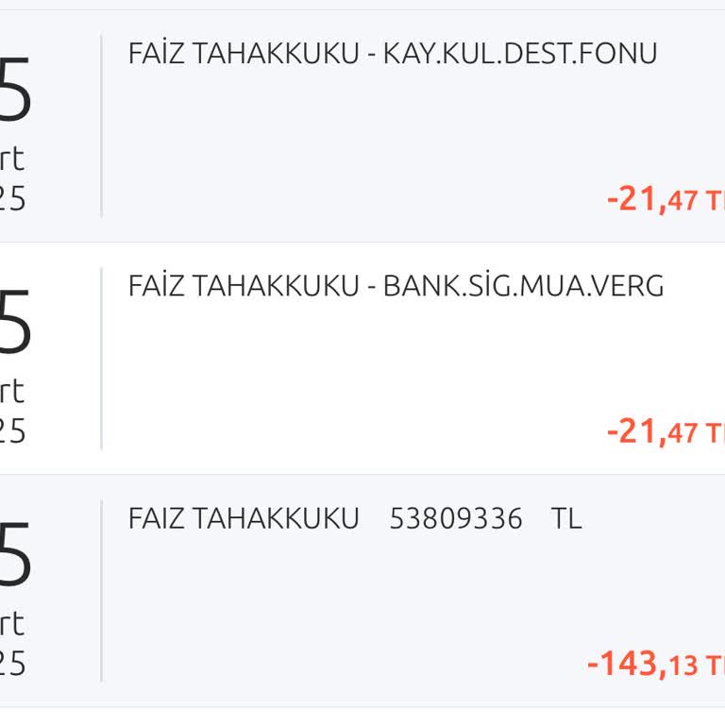Click the vertical divider in the 53809336 row
The width and height of the screenshot is (725, 725).
[101, 591]
